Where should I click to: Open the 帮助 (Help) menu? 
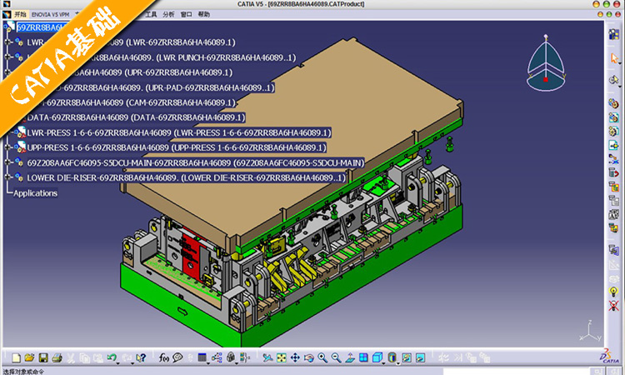(204, 14)
